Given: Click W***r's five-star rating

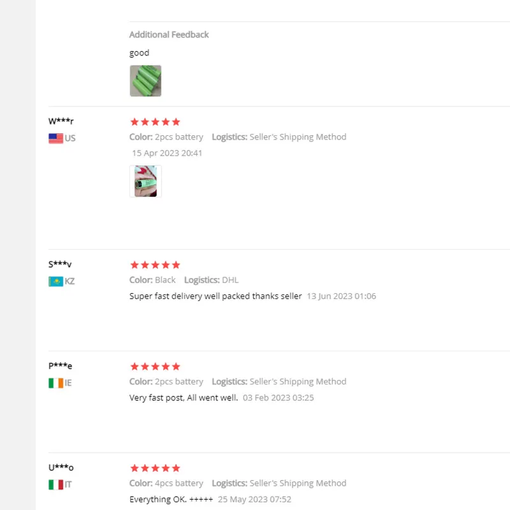Looking at the screenshot, I should tap(155, 122).
